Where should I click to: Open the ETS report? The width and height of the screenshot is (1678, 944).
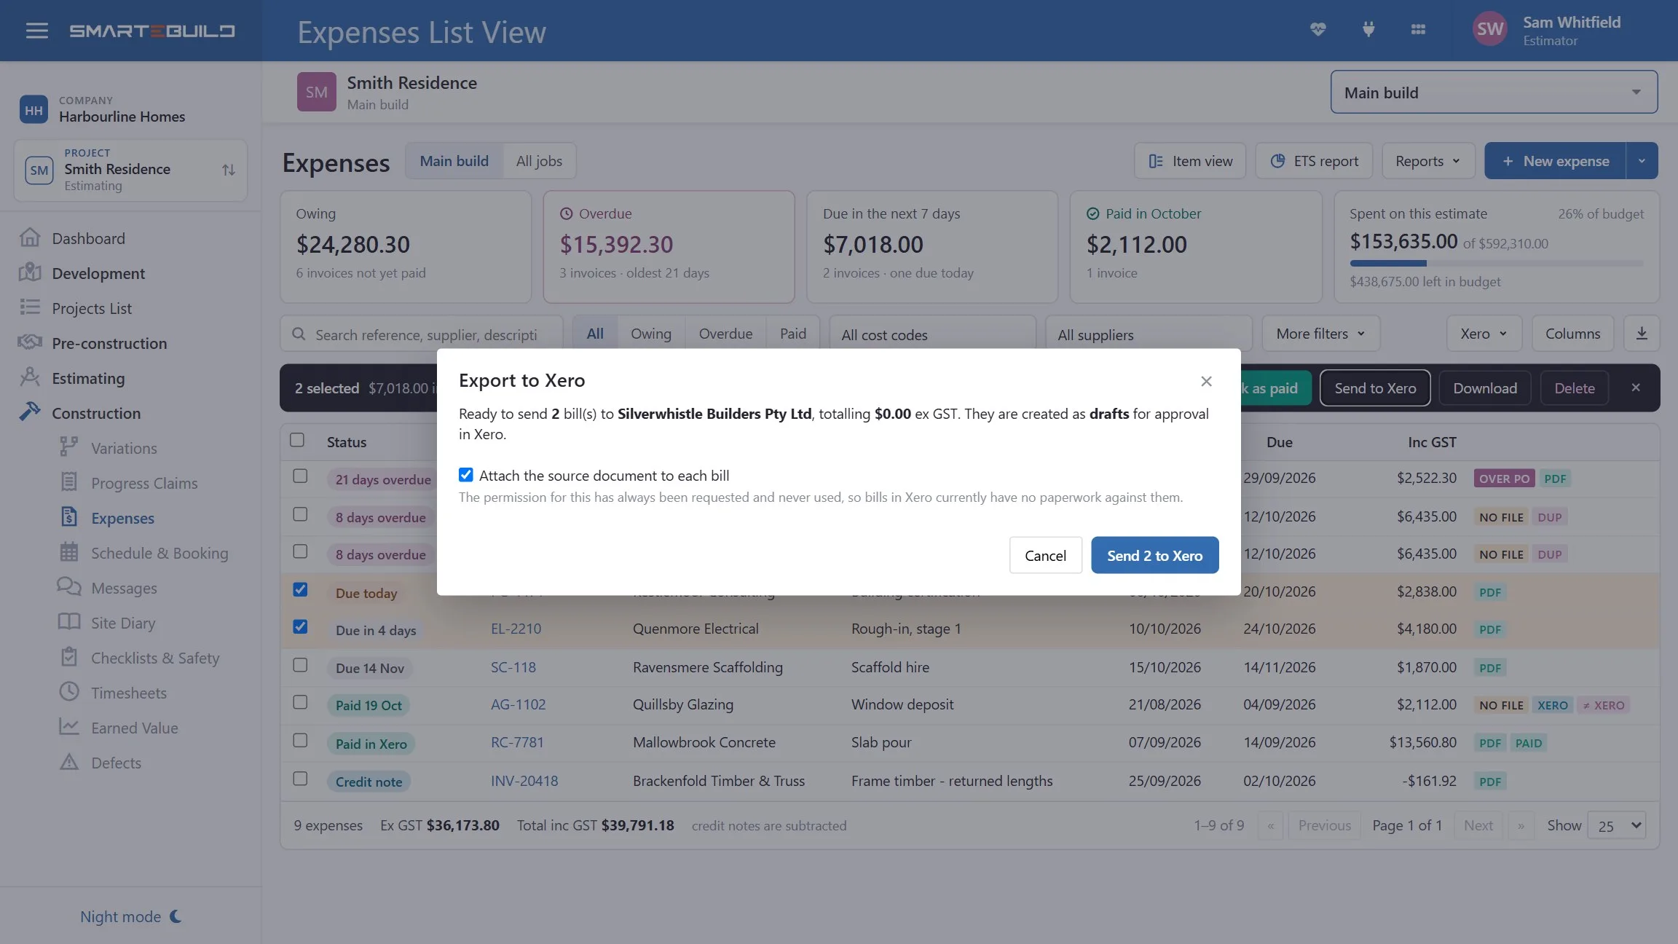(x=1314, y=161)
